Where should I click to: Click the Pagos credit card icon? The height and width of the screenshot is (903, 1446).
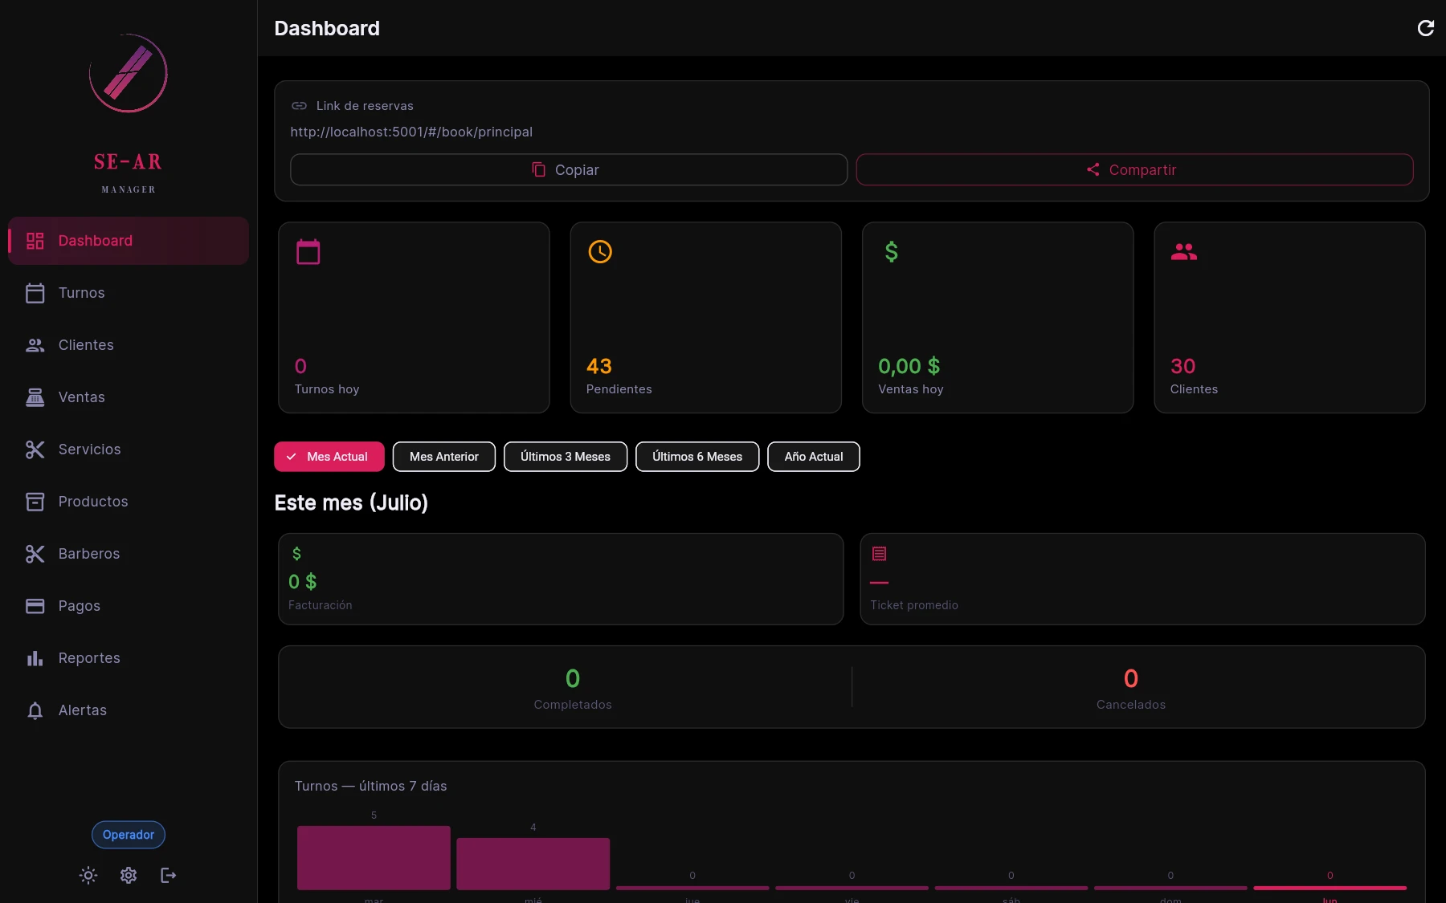pos(35,606)
